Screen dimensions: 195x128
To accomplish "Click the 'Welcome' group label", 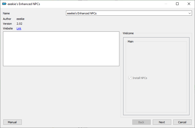I will [x=128, y=33].
